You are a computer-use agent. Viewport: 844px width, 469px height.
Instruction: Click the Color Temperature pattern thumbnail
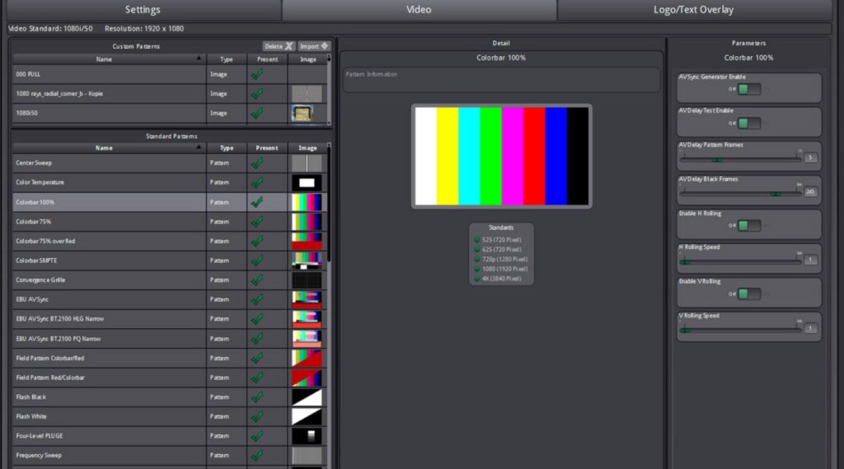307,182
